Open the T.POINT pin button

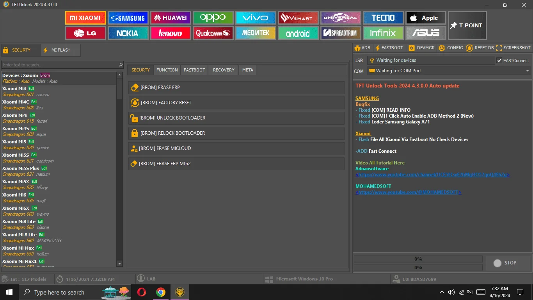click(x=467, y=25)
